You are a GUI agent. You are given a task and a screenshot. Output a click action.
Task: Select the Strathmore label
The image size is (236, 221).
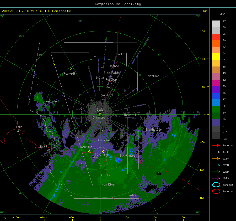pyautogui.click(x=127, y=155)
